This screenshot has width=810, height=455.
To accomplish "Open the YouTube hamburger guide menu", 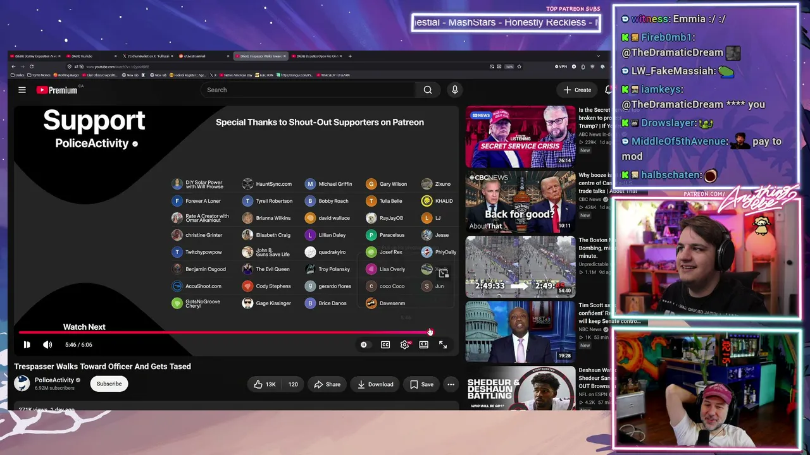I will (x=22, y=90).
